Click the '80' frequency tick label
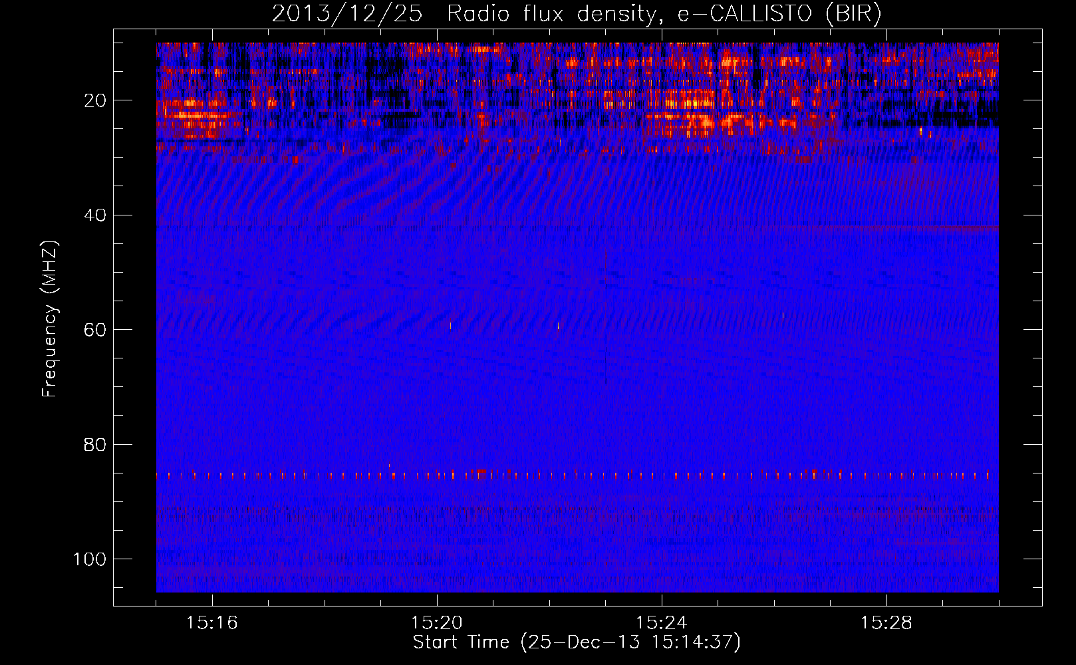The image size is (1076, 665). coord(95,445)
